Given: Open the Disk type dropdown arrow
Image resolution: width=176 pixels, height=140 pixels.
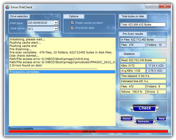Looking at the screenshot, I should (x=56, y=23).
